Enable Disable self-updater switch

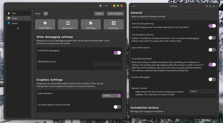(x=212, y=79)
